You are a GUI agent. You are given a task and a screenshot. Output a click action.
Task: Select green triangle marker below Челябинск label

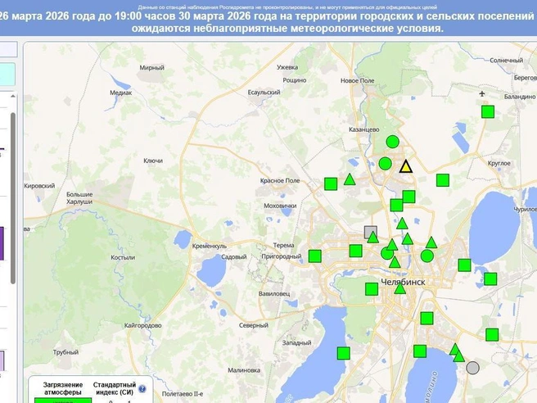[x=399, y=288]
